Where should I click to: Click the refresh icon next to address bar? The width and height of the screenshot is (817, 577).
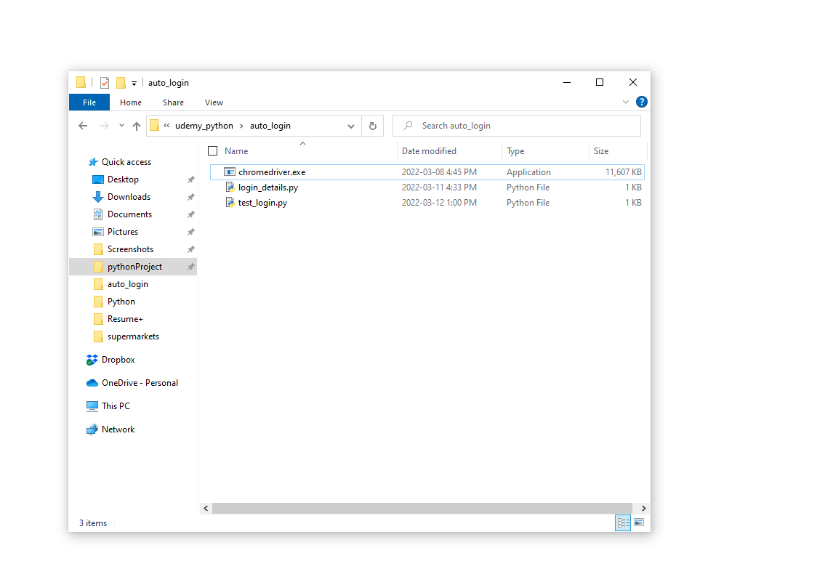click(372, 126)
